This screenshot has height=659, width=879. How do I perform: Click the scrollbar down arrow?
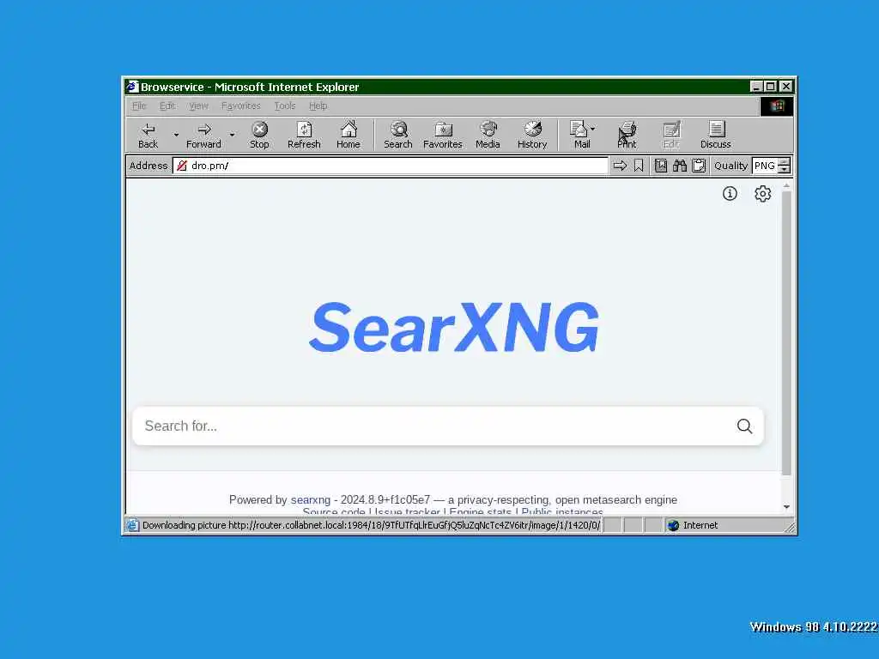coord(786,506)
